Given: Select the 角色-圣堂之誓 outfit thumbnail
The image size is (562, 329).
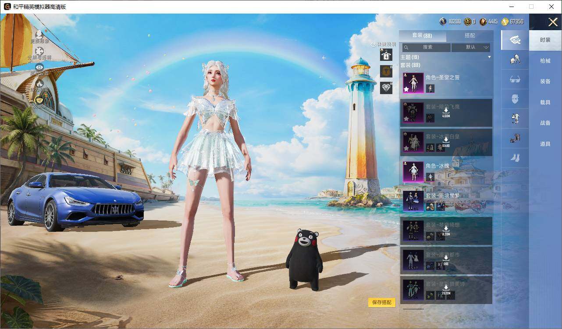Looking at the screenshot, I should tap(413, 83).
